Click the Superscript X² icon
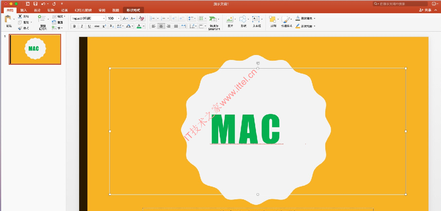Screen dimensions: 441x211 pyautogui.click(x=104, y=26)
